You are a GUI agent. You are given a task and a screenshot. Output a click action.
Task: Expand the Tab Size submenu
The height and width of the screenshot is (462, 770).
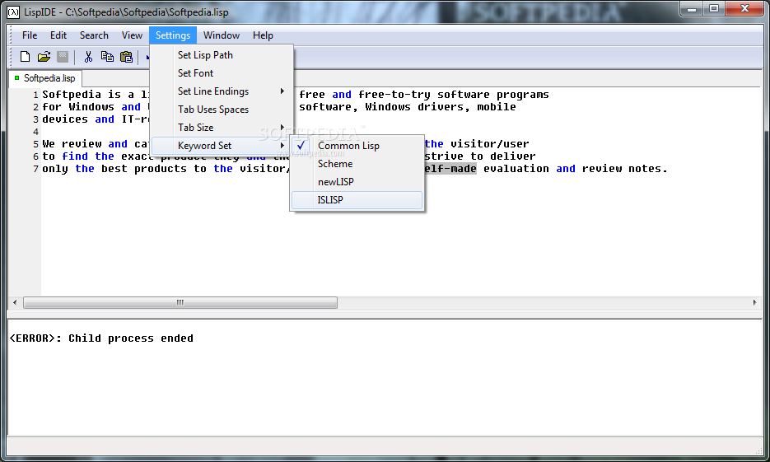click(222, 128)
